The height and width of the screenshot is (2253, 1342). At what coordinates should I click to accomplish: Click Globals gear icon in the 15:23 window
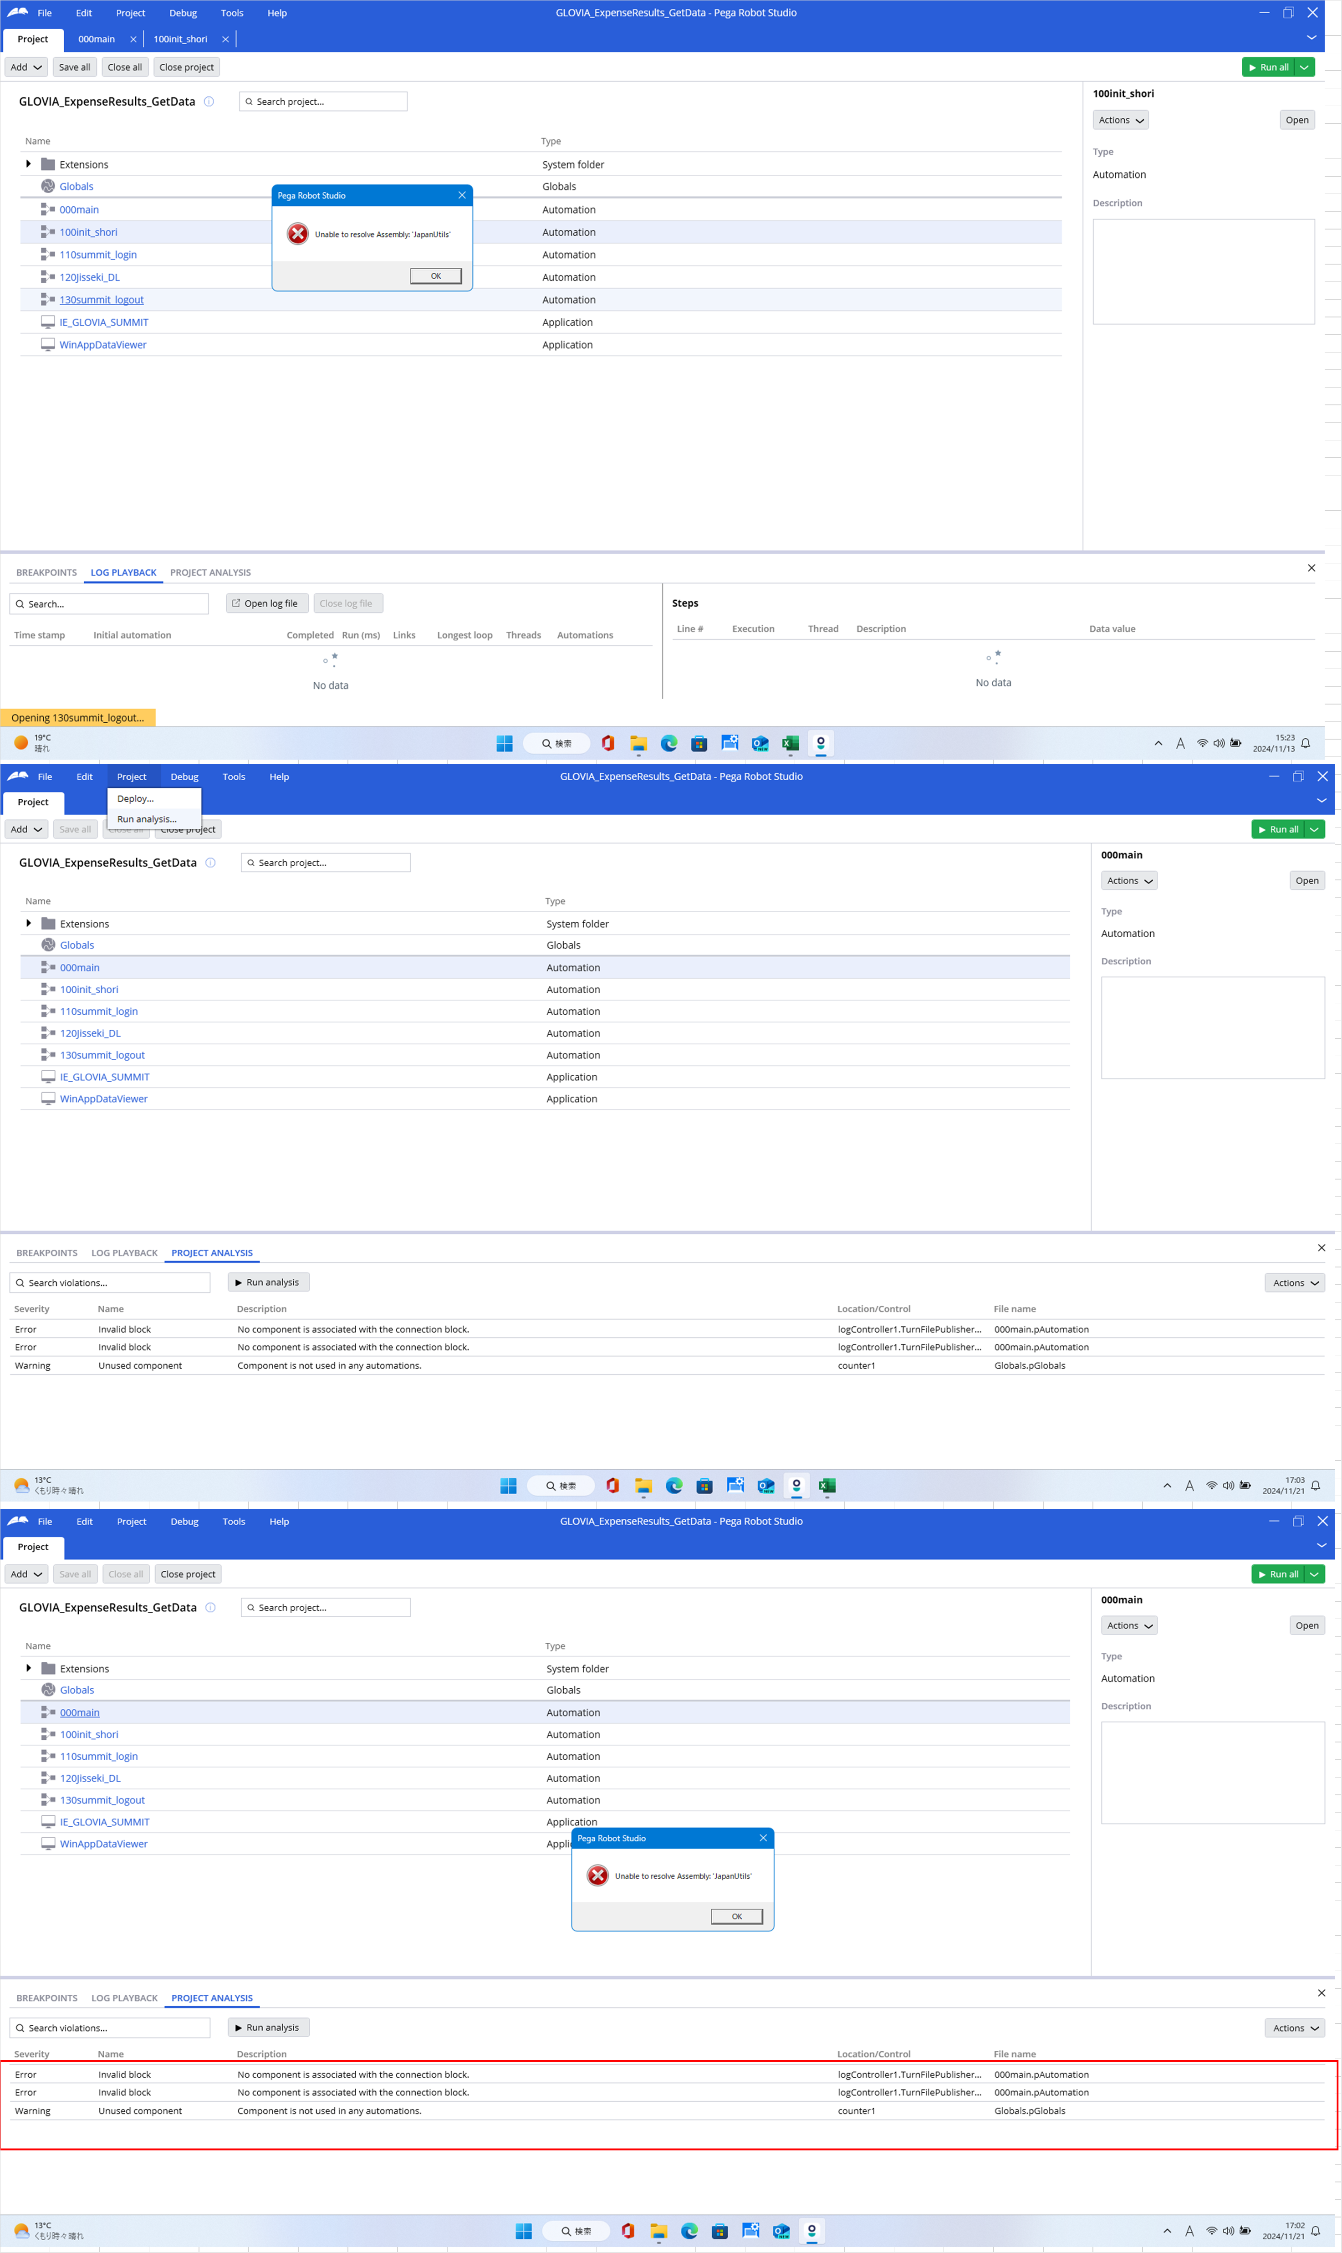point(48,186)
